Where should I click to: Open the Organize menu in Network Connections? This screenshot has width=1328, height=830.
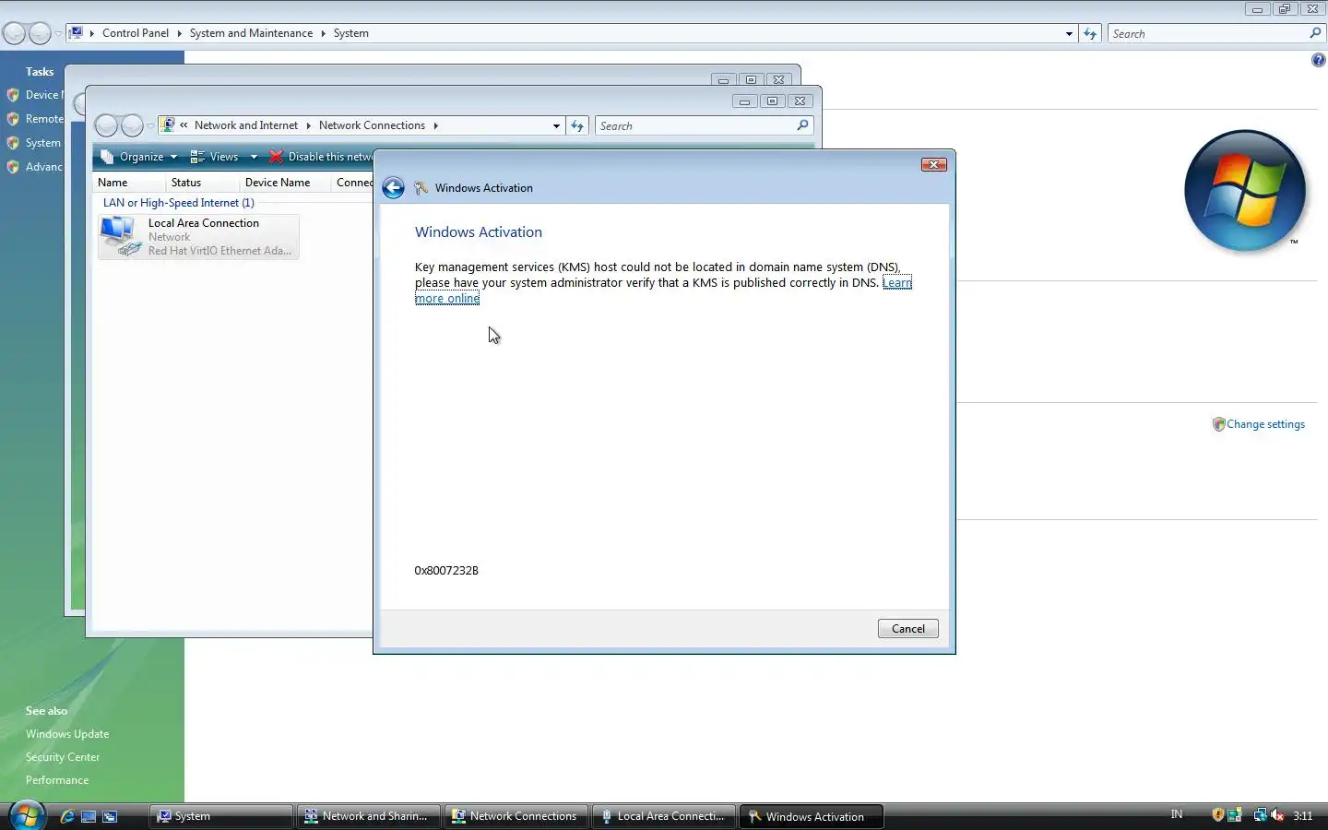coord(139,157)
